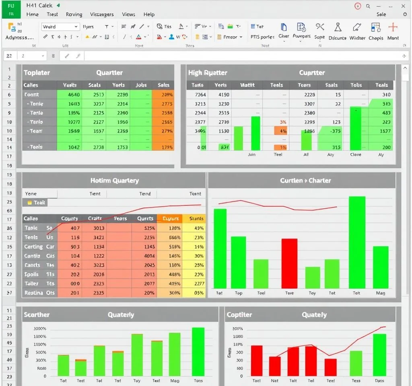The width and height of the screenshot is (412, 386).
Task: Click the red font color A swatch
Action: (x=138, y=37)
